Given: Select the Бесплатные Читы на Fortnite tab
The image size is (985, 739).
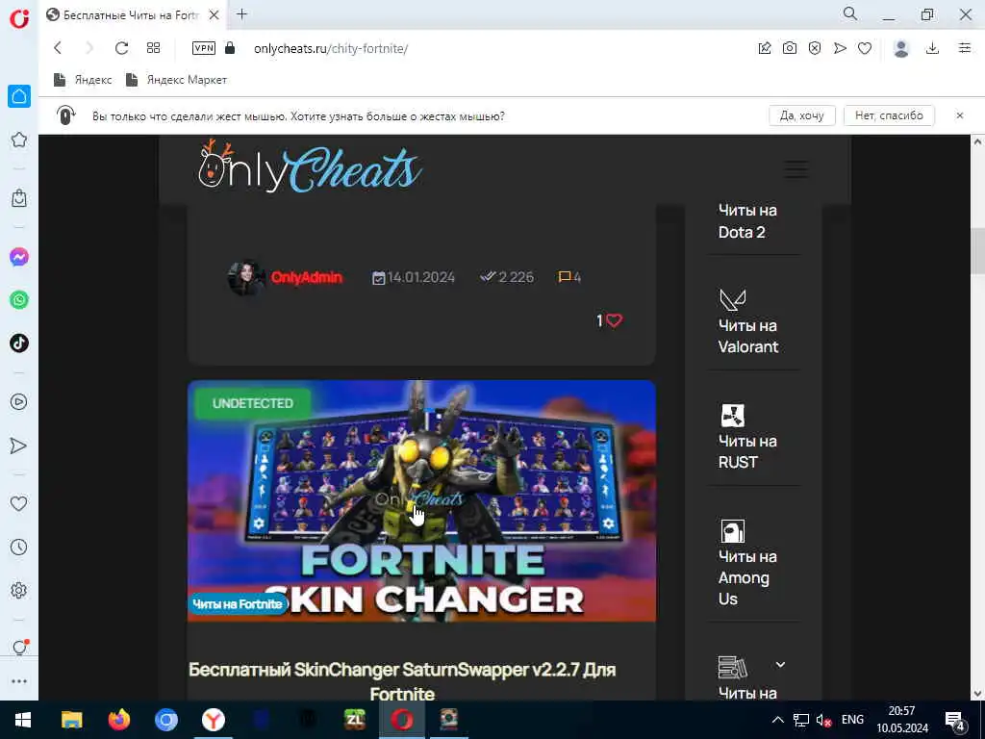Looking at the screenshot, I should (x=131, y=14).
